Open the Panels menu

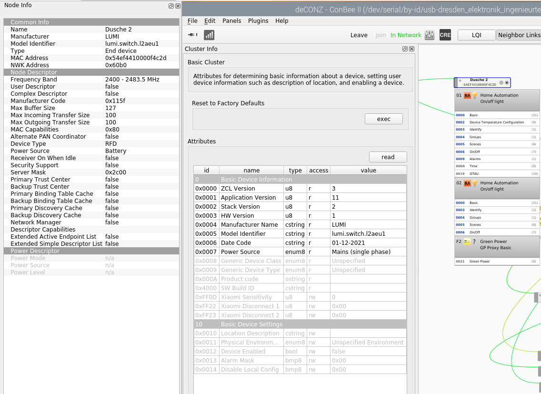click(231, 21)
